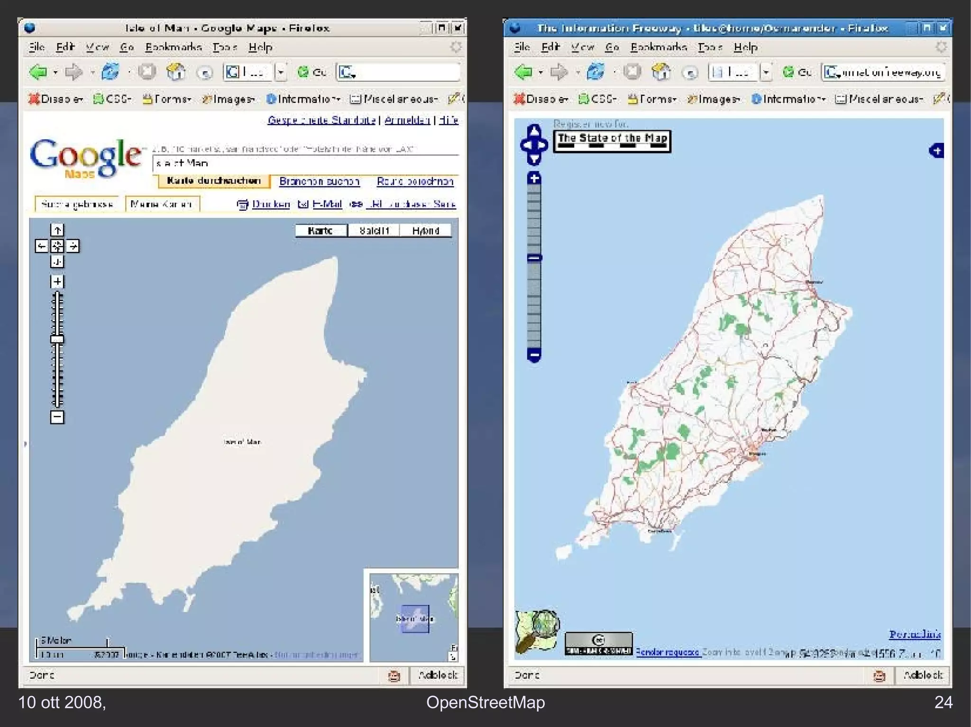Screen dimensions: 971x727
Task: Click the Google map pan-up arrow
Action: 57,230
